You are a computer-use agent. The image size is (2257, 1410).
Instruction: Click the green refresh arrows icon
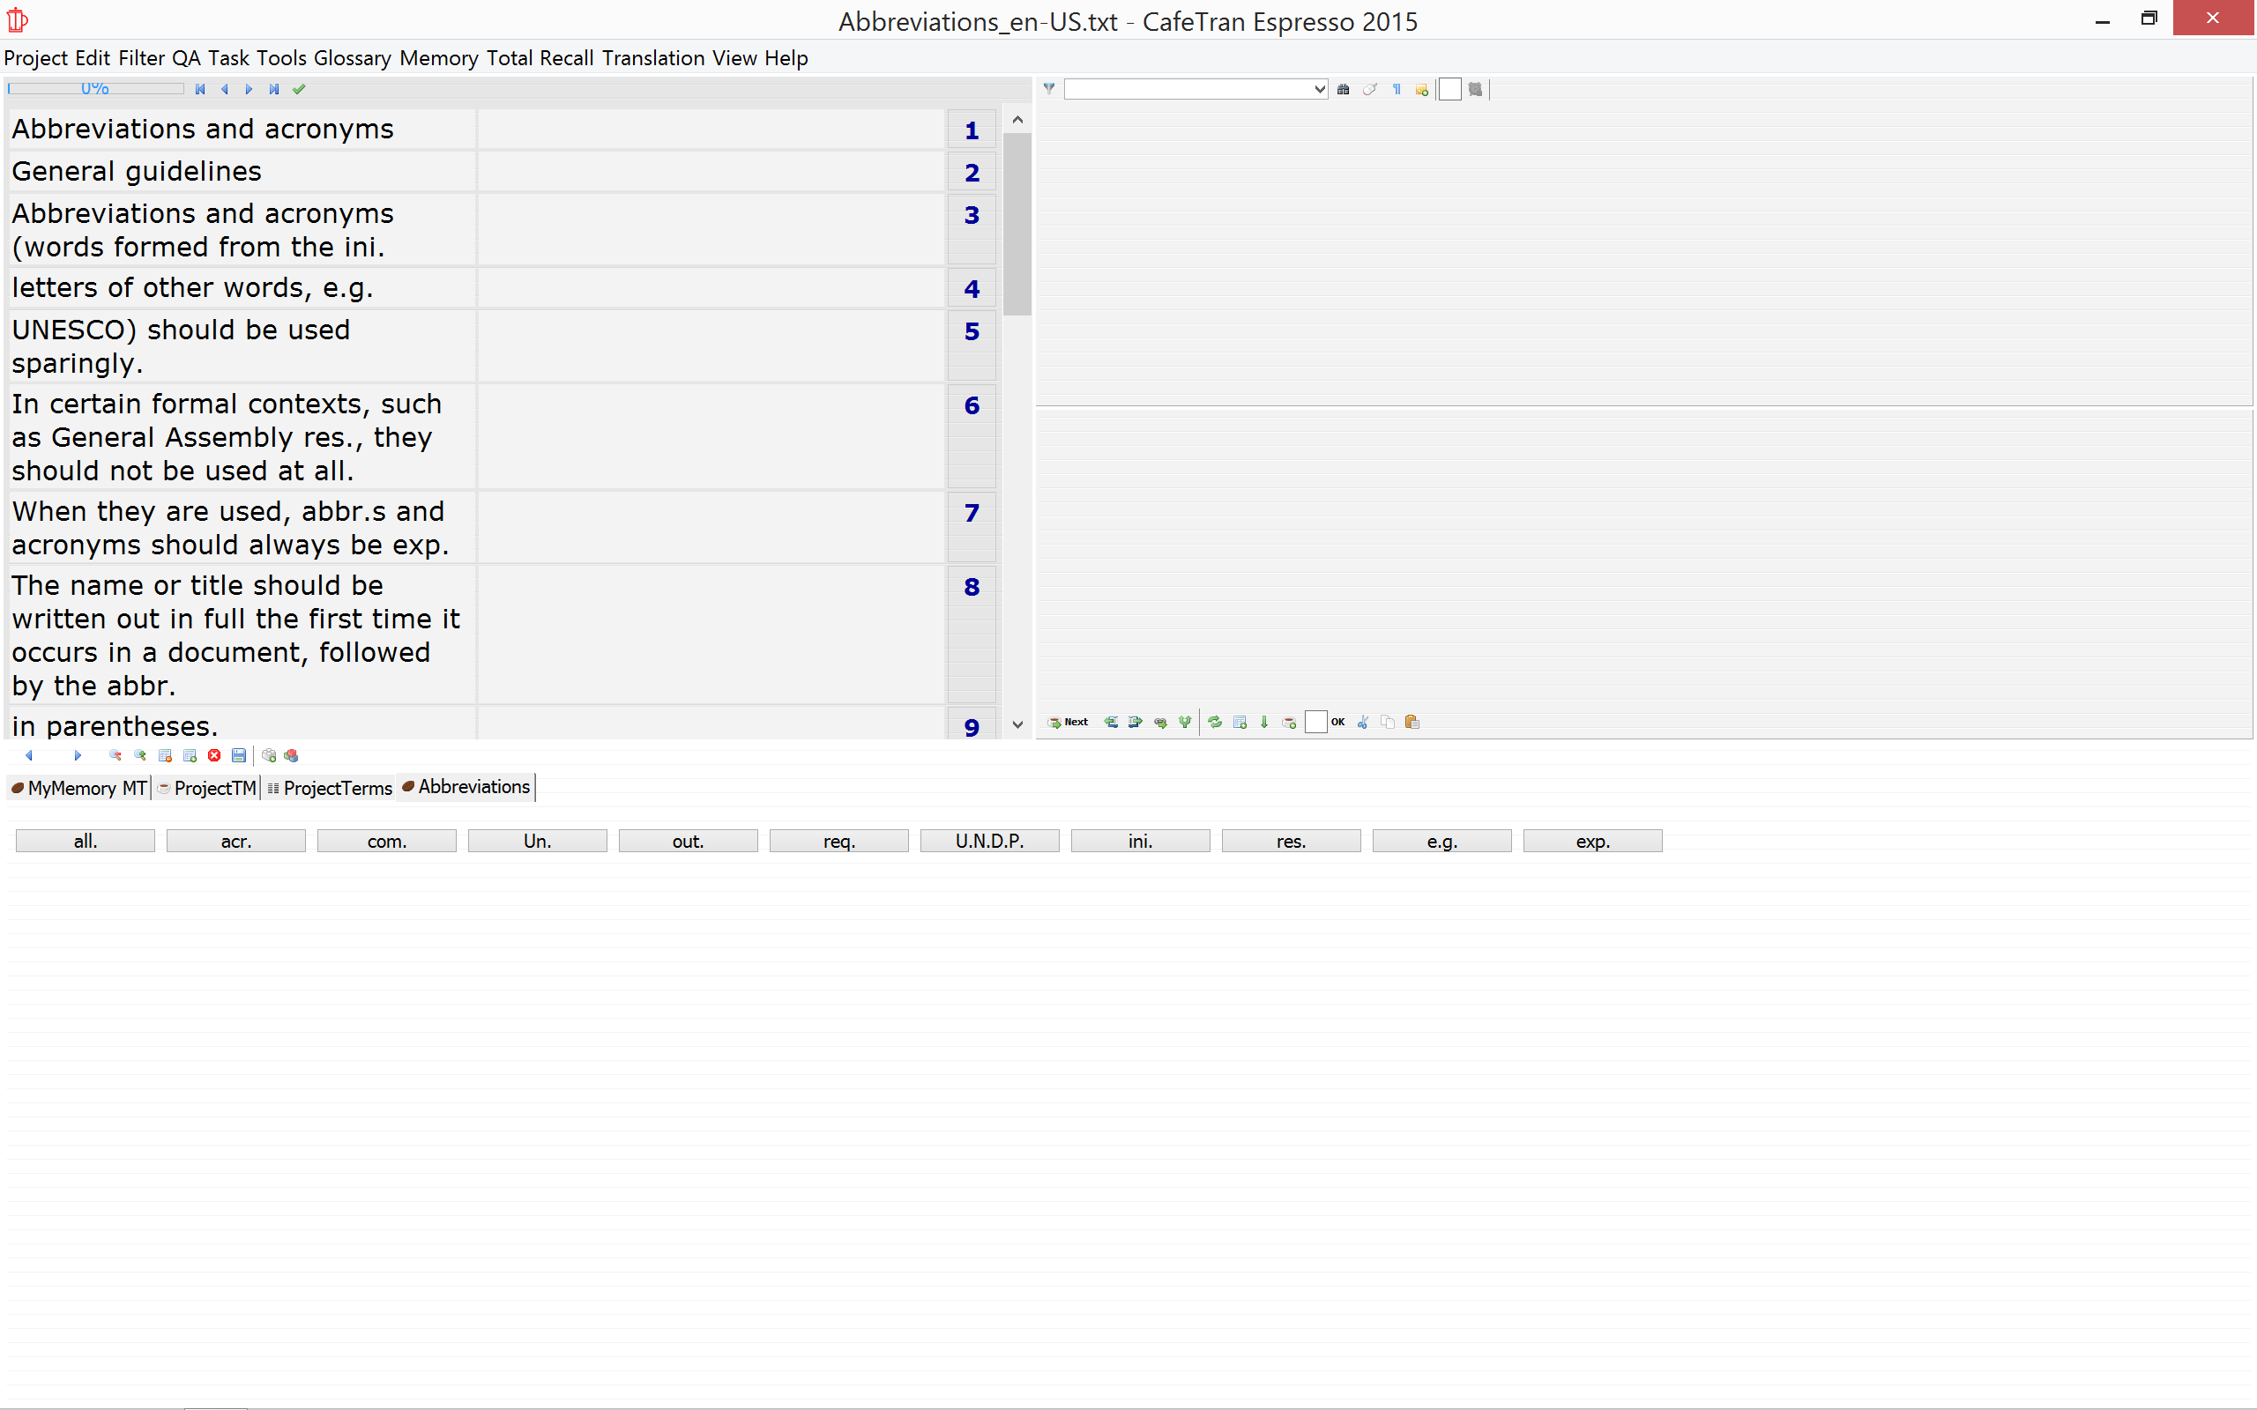click(1214, 722)
